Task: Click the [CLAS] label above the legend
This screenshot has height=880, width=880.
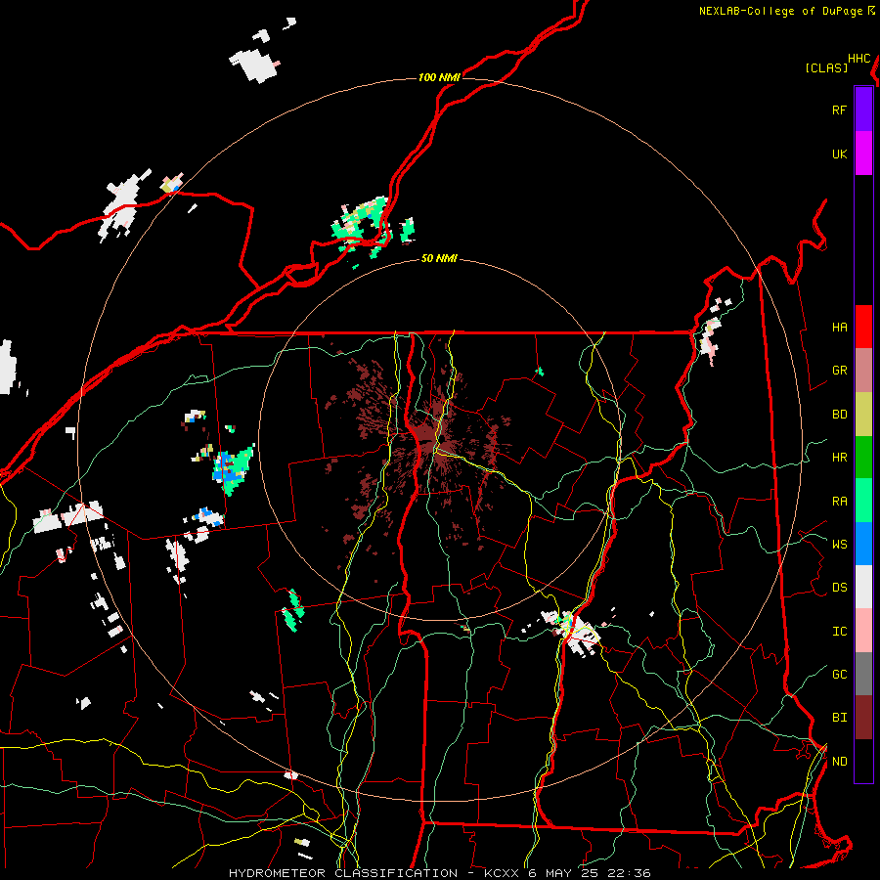Action: [x=826, y=68]
